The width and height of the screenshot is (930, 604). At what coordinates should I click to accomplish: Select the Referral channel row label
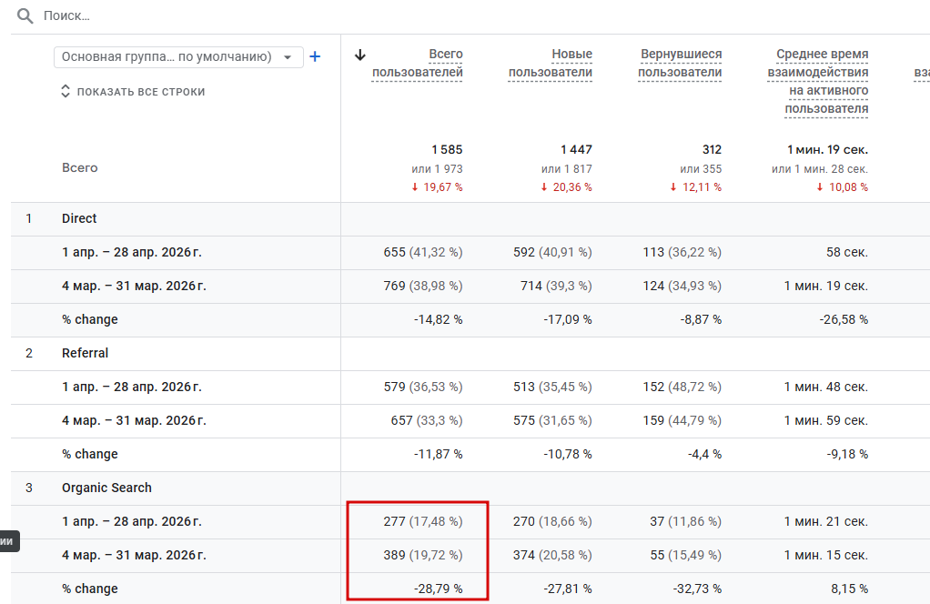[x=85, y=353]
